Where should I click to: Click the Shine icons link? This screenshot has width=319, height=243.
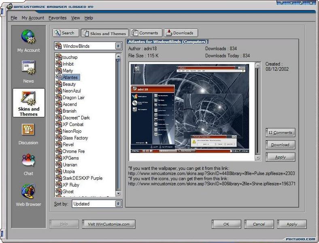tap(212, 183)
